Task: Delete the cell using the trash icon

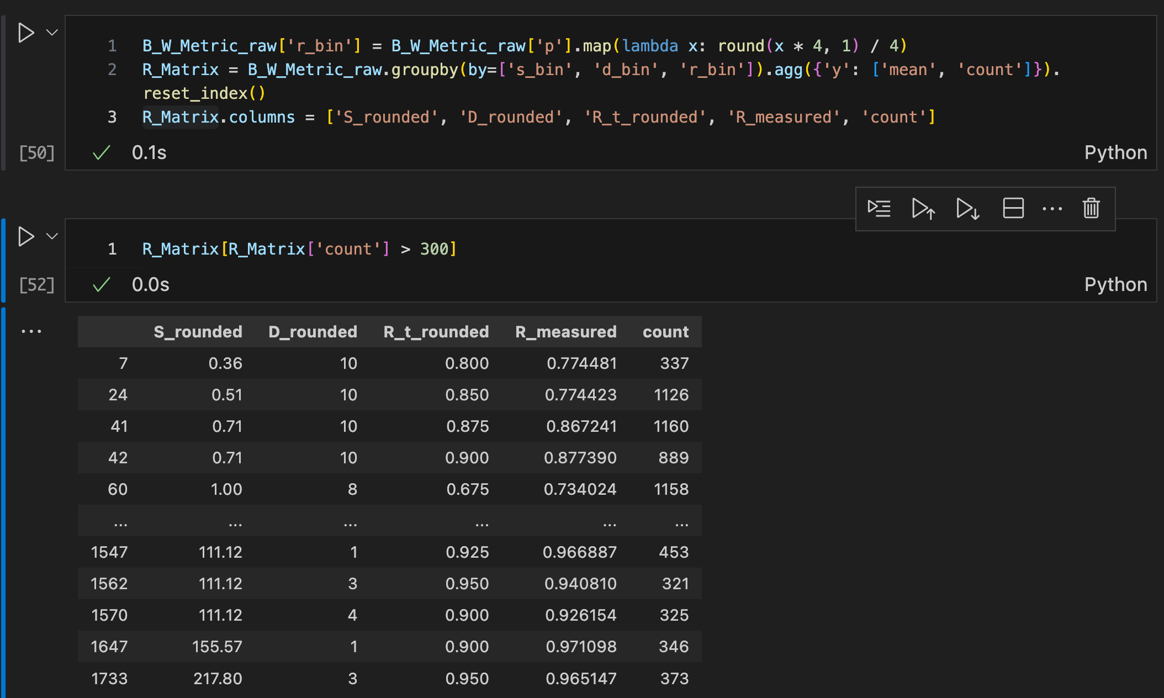Action: (x=1091, y=209)
